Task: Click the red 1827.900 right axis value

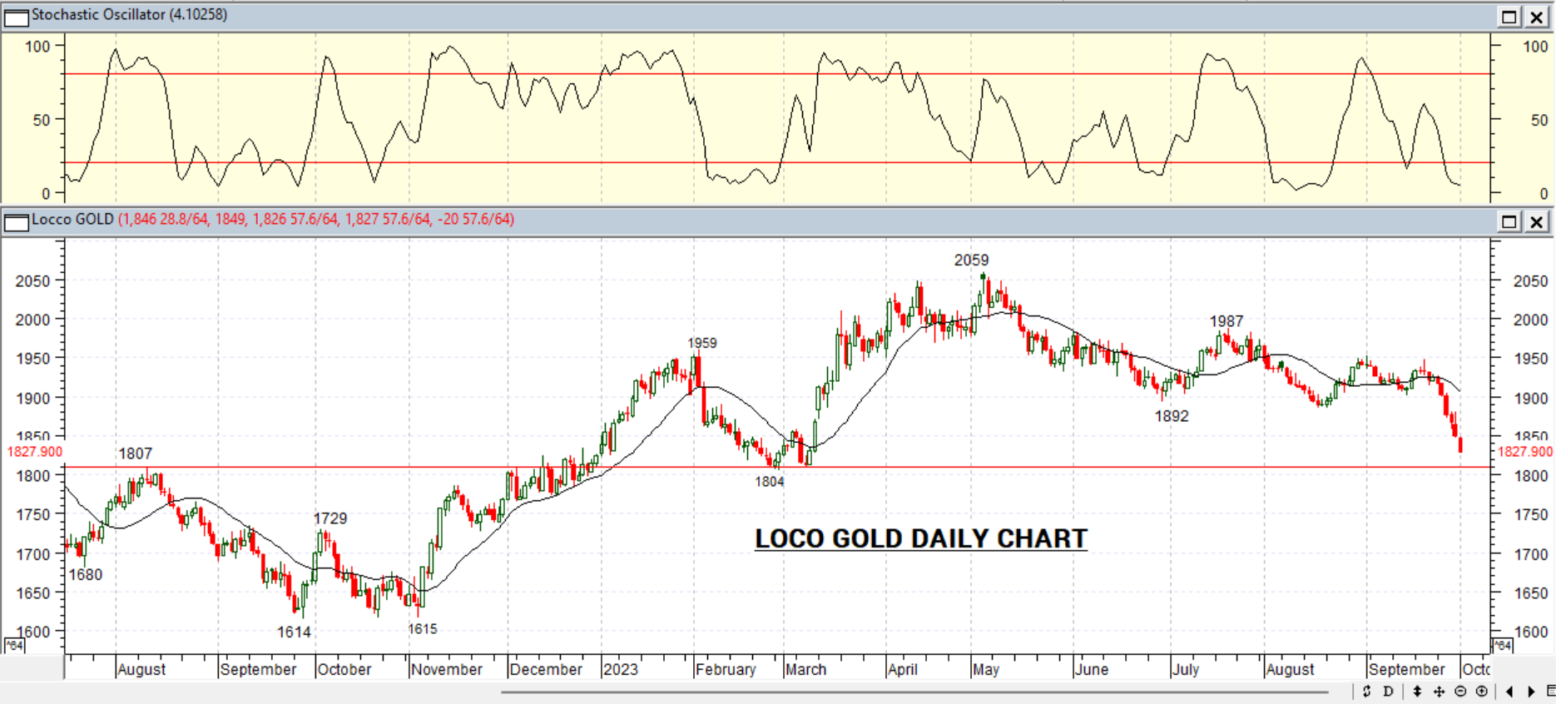Action: click(x=1524, y=452)
